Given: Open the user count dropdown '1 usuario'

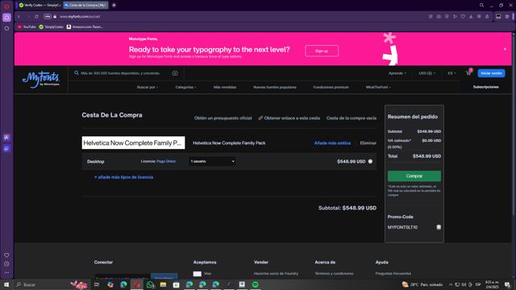Looking at the screenshot, I should 212,161.
